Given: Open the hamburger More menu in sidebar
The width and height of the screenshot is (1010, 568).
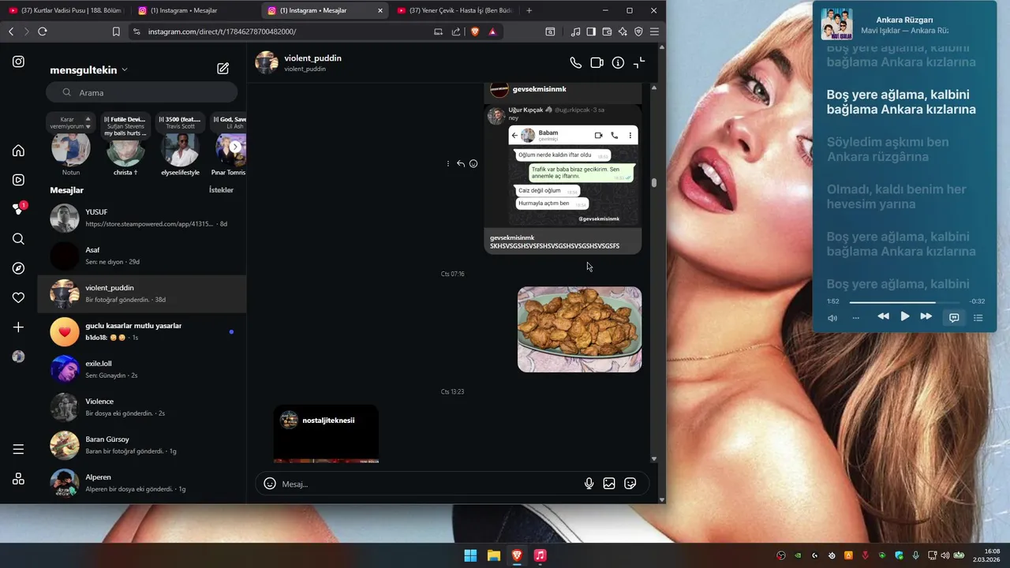Looking at the screenshot, I should tap(18, 450).
